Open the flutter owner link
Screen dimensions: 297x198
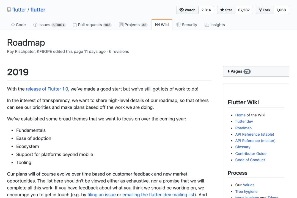19,10
